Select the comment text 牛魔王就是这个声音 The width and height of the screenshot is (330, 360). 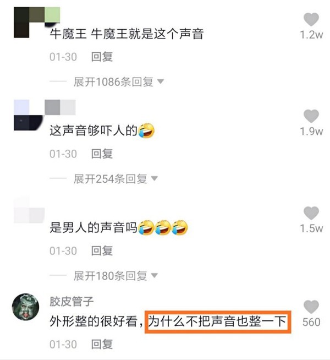pos(147,34)
